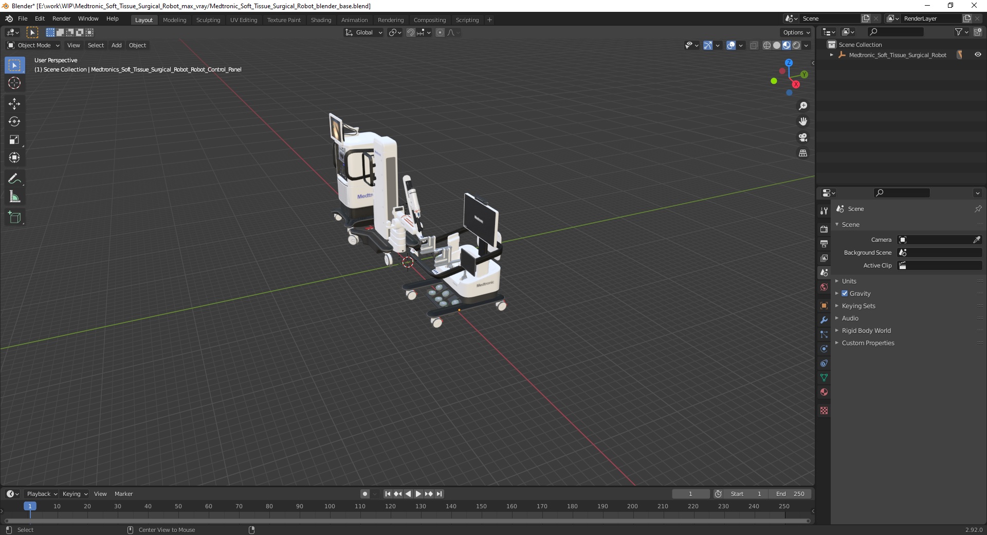This screenshot has width=987, height=535.
Task: Select the Add Cube tool
Action: [x=14, y=218]
